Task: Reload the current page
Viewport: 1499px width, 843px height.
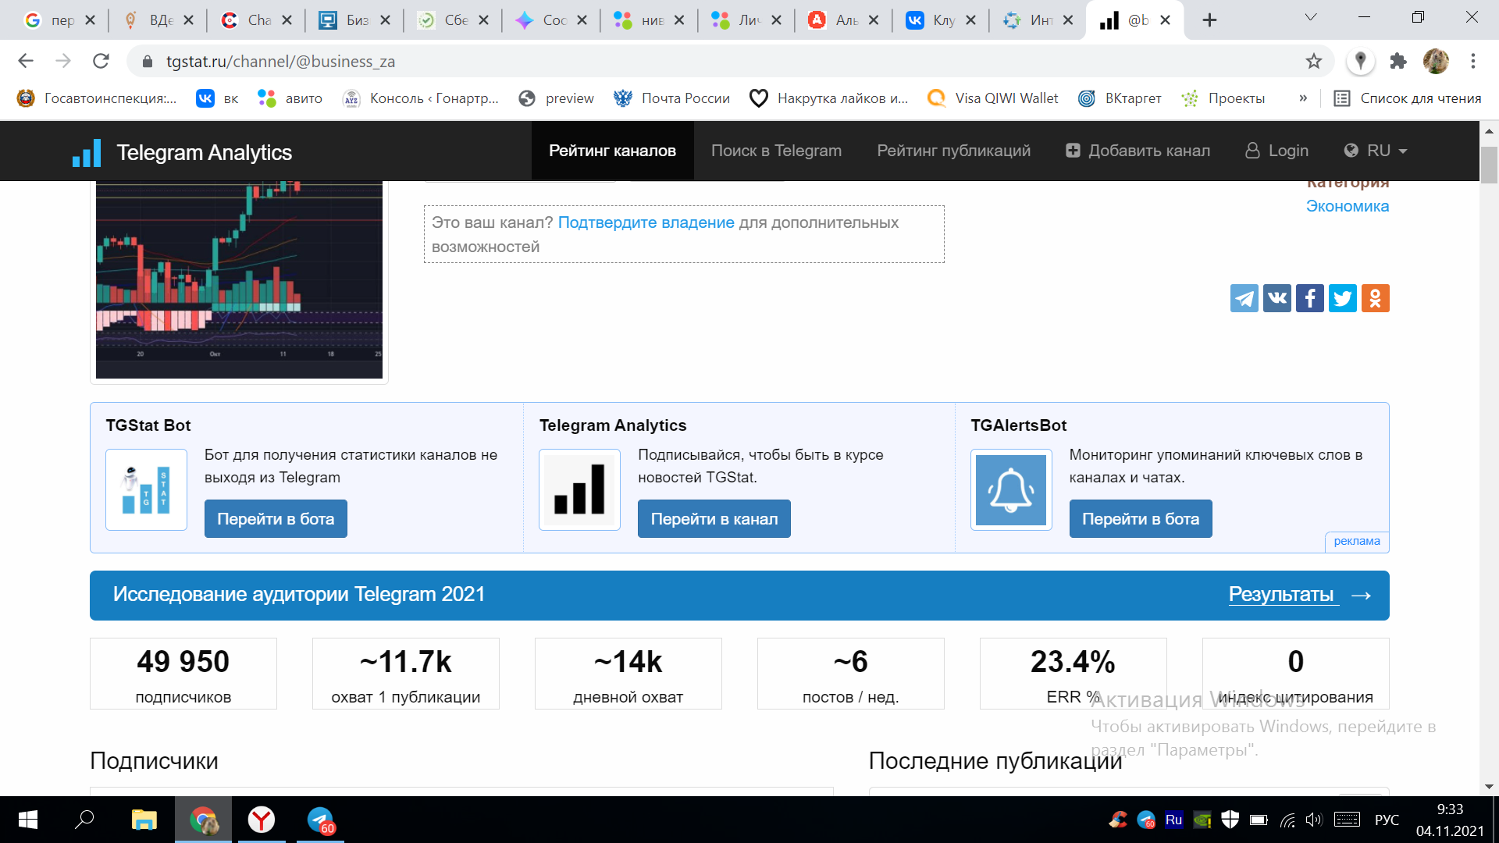Action: click(101, 61)
